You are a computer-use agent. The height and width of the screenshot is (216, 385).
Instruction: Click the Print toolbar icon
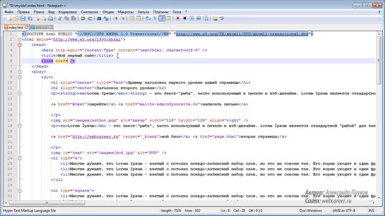click(x=51, y=19)
